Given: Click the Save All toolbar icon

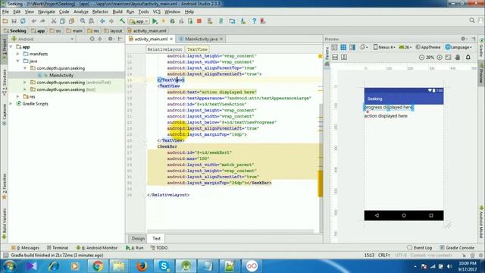Looking at the screenshot, I should [x=14, y=21].
